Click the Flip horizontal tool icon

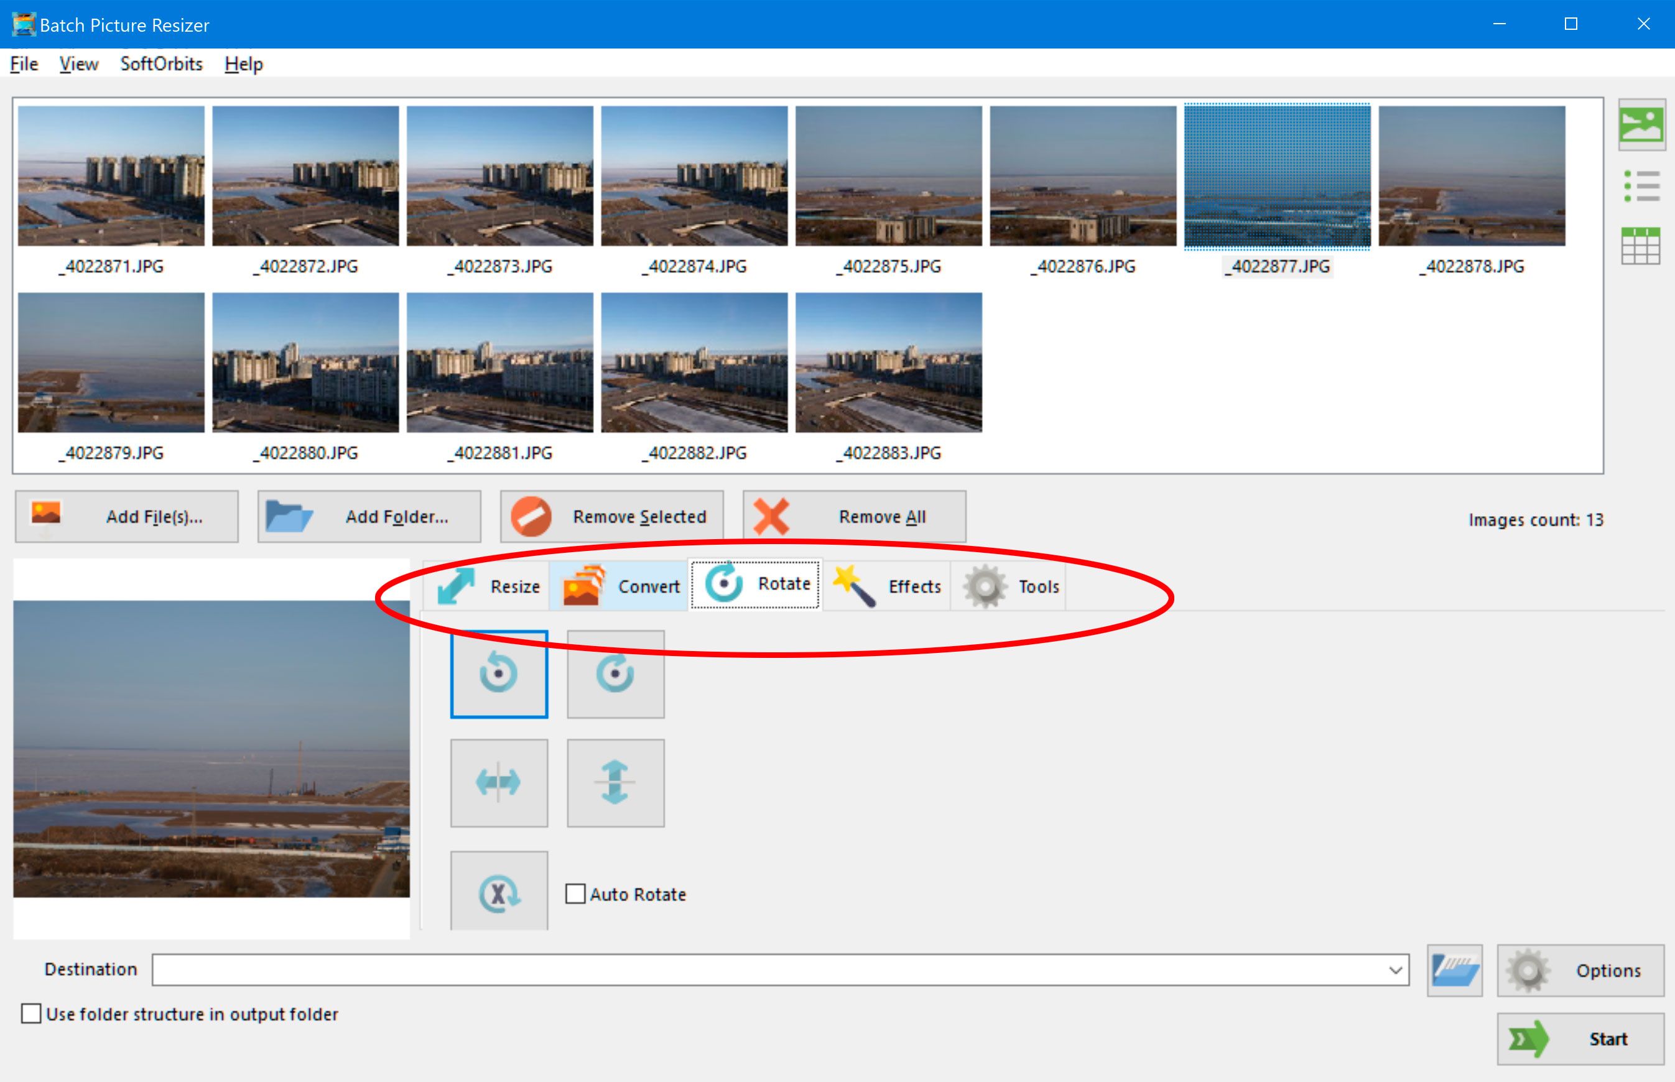point(497,779)
